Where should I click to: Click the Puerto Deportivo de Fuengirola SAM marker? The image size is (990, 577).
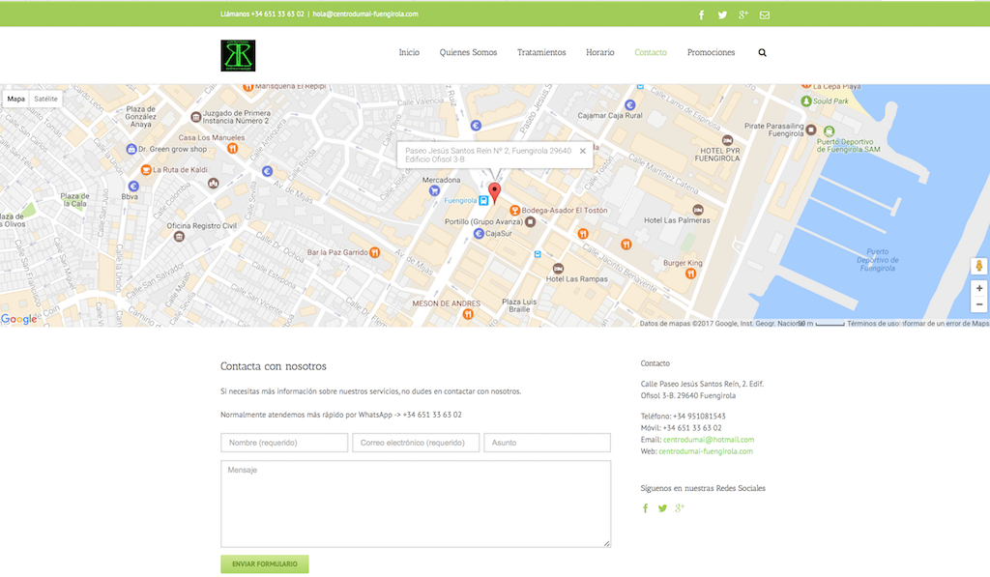coord(829,131)
